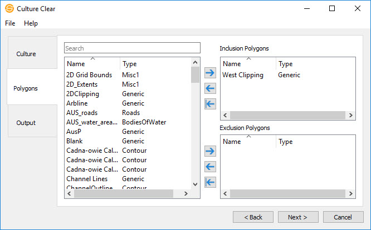
Task: Click the remove-all-from-Inclusion arrow icon
Action: click(x=210, y=104)
